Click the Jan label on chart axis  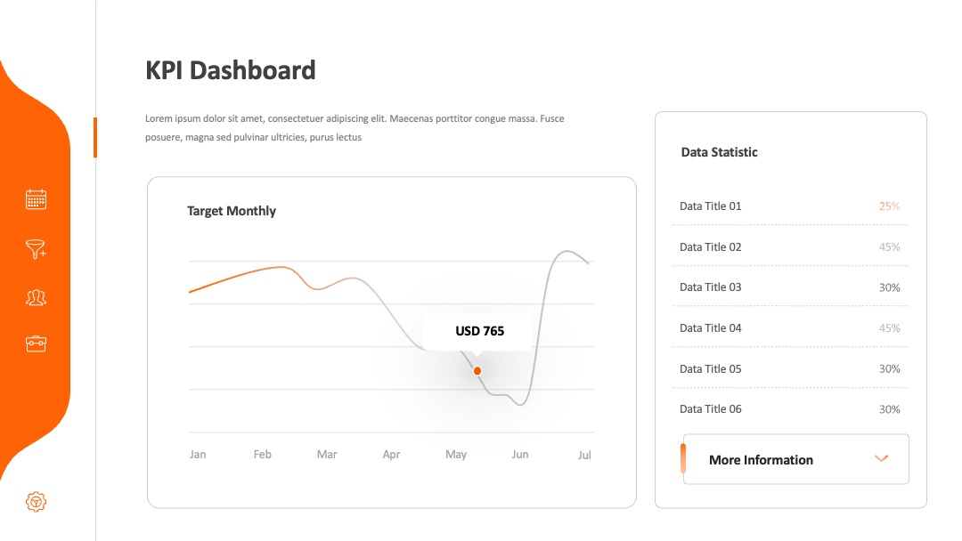(x=198, y=455)
